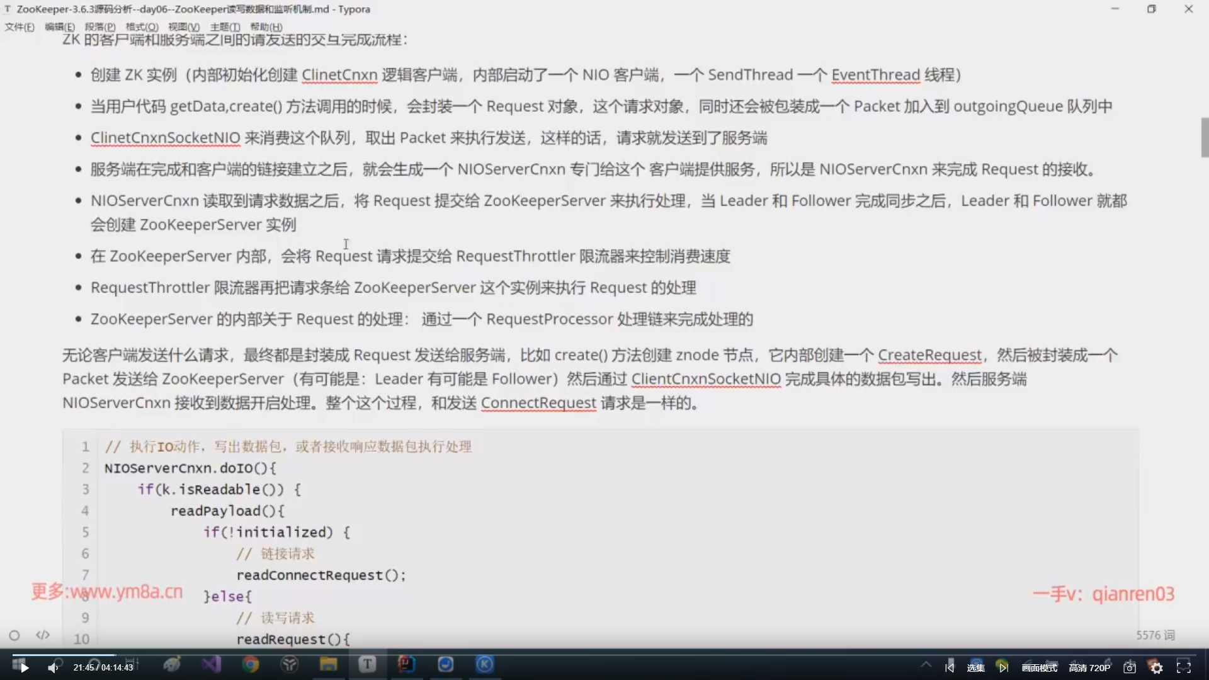Toggle the sidebar circle icon in Typora
Screen dimensions: 1209x680
coord(14,635)
